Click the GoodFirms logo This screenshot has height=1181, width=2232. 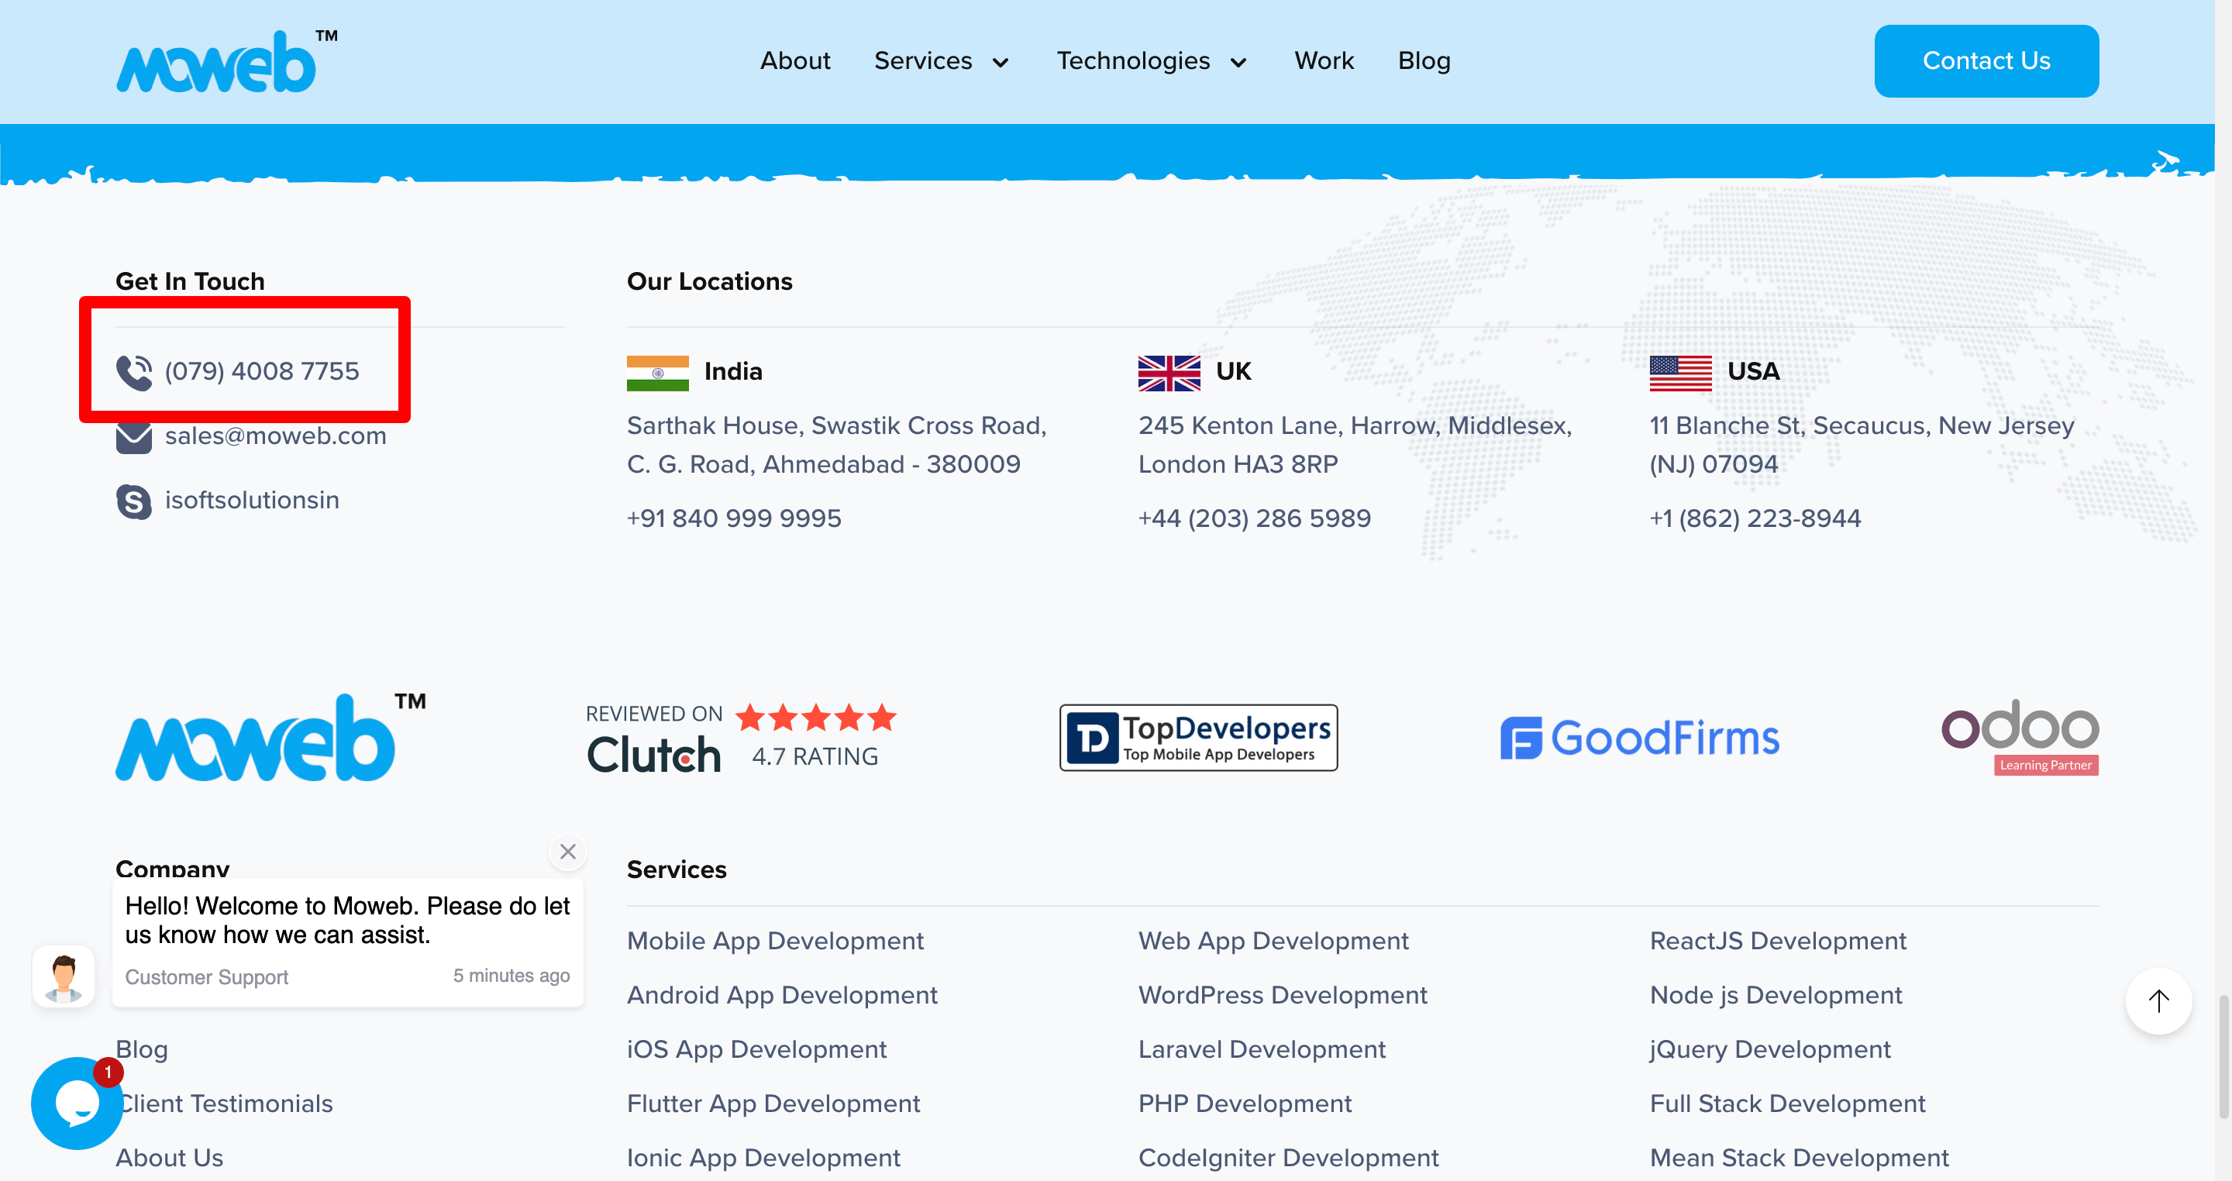(x=1639, y=739)
